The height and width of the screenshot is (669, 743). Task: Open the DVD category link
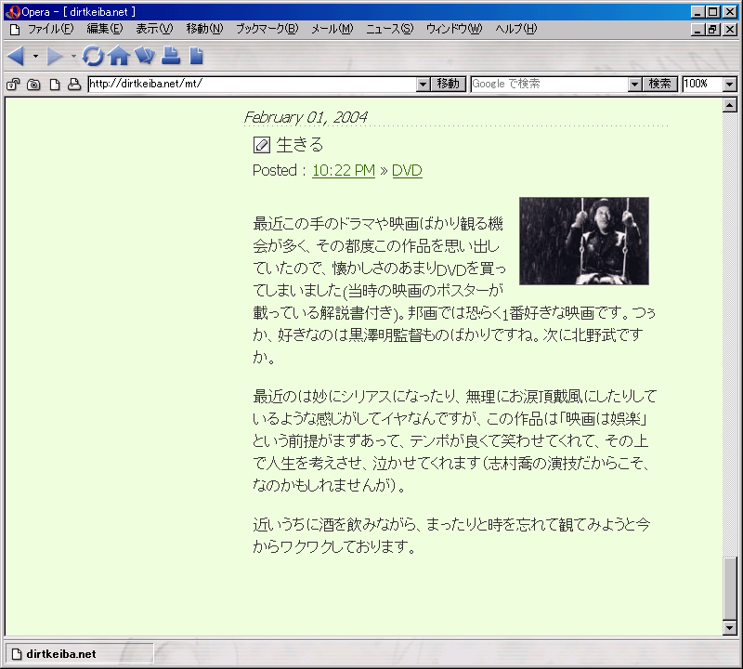(x=407, y=170)
